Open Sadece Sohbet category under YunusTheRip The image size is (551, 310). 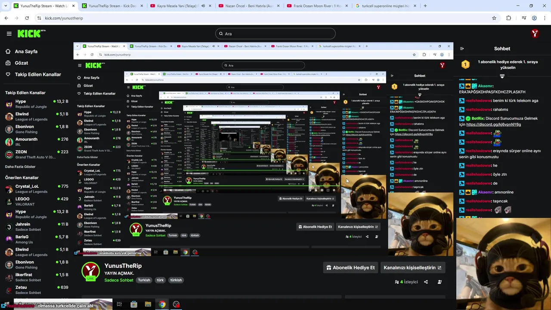119,280
